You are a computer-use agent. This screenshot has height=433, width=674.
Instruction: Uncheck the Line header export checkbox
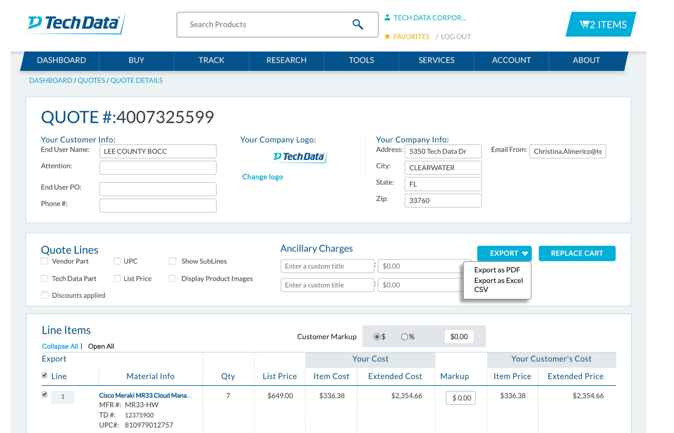[45, 376]
